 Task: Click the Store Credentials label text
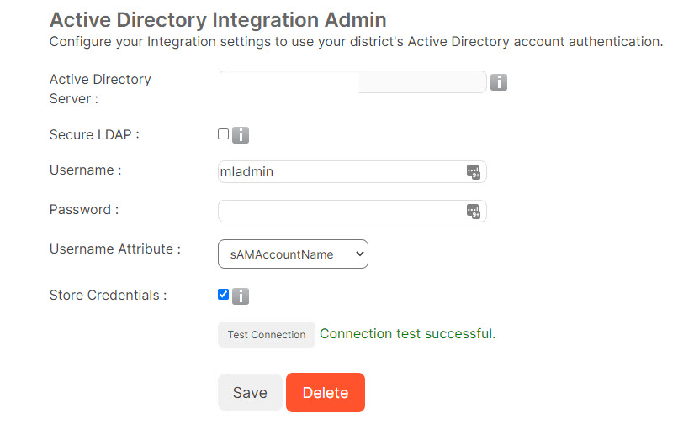[108, 296]
